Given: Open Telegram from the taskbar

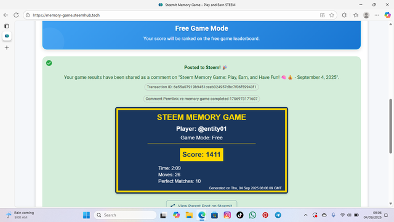Looking at the screenshot, I should tap(278, 215).
